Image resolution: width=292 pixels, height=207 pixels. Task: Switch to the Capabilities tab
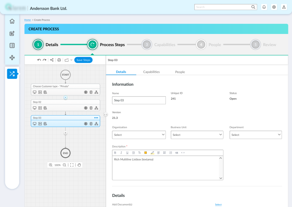tap(151, 72)
